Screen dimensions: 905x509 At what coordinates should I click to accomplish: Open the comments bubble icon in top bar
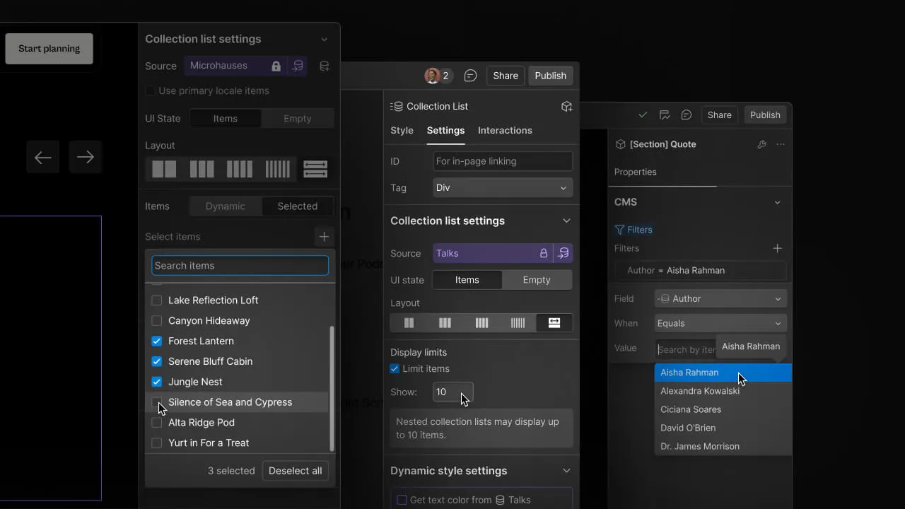(470, 76)
